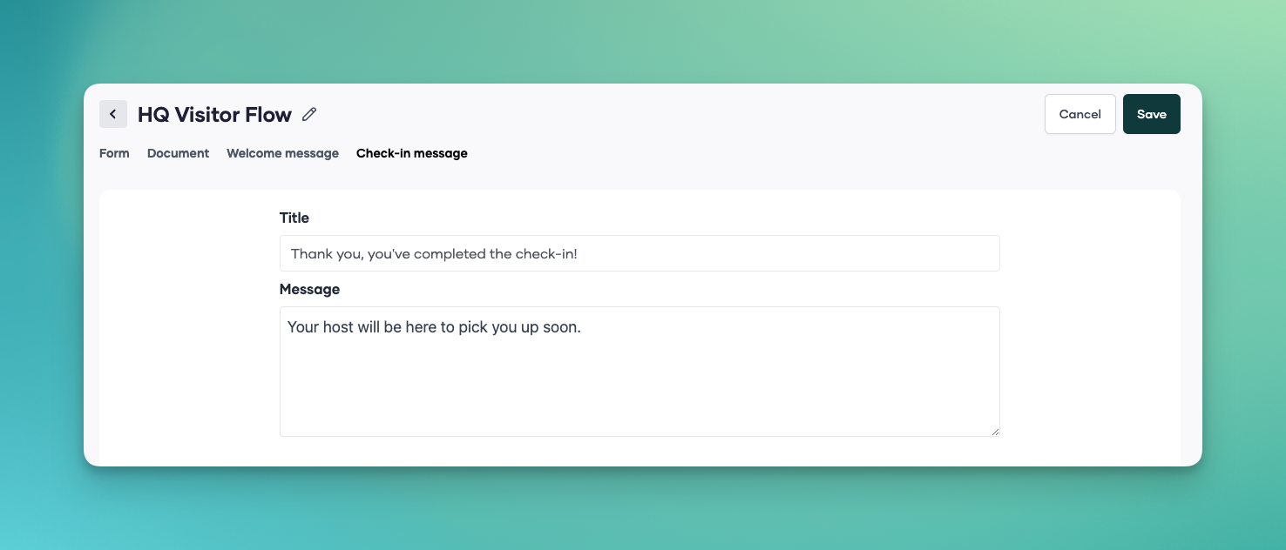Click inside the Message text area
Image resolution: width=1286 pixels, height=550 pixels.
[x=639, y=371]
